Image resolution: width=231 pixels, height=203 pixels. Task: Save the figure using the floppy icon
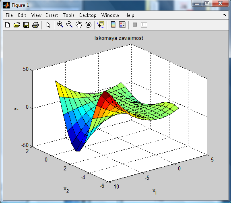(x=26, y=25)
